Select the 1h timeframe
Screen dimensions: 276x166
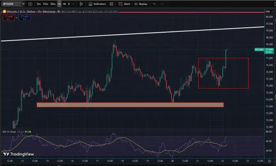(x=59, y=4)
